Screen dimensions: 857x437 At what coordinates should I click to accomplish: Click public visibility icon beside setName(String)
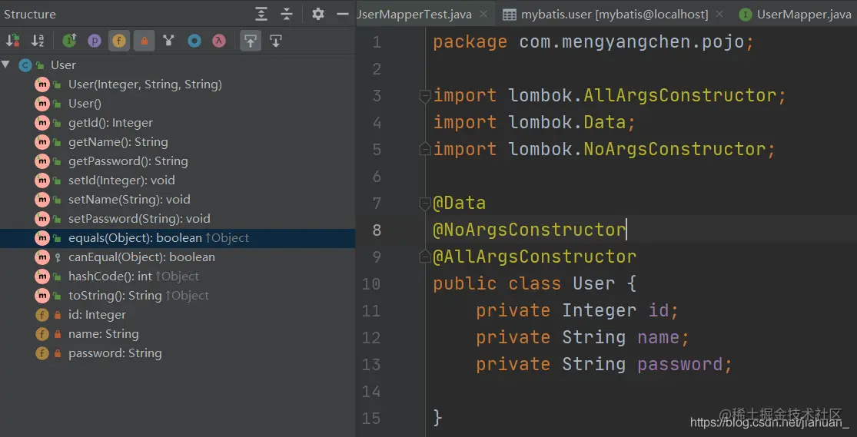click(x=57, y=200)
